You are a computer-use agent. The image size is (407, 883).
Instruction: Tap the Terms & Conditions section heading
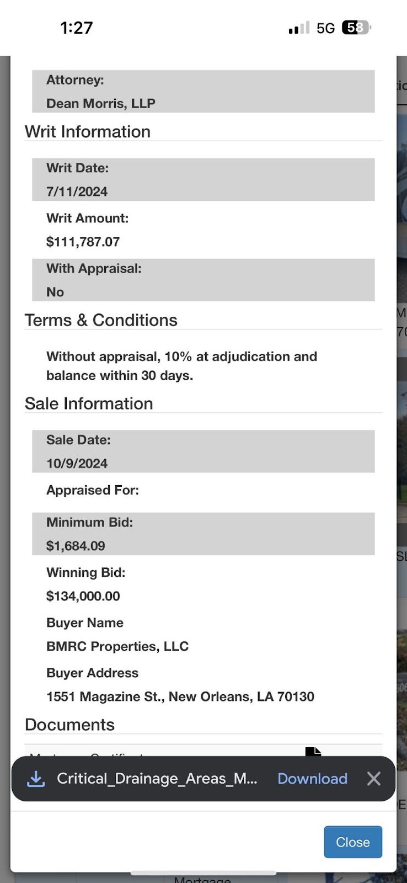click(x=101, y=320)
